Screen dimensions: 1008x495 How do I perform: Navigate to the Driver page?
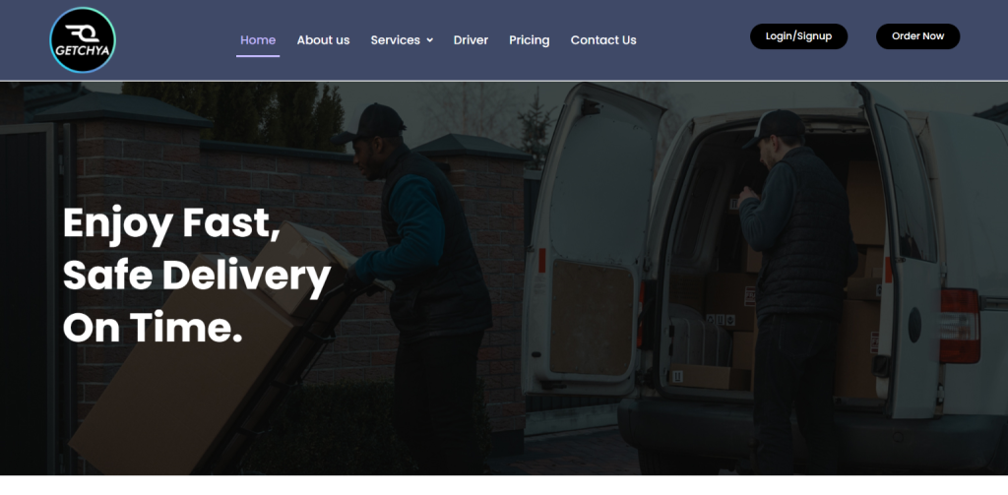click(471, 40)
